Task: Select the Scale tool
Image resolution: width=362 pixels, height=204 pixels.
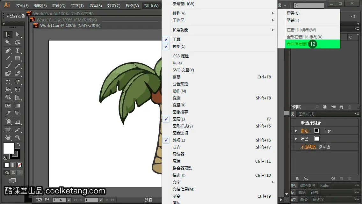Action: pos(18,82)
